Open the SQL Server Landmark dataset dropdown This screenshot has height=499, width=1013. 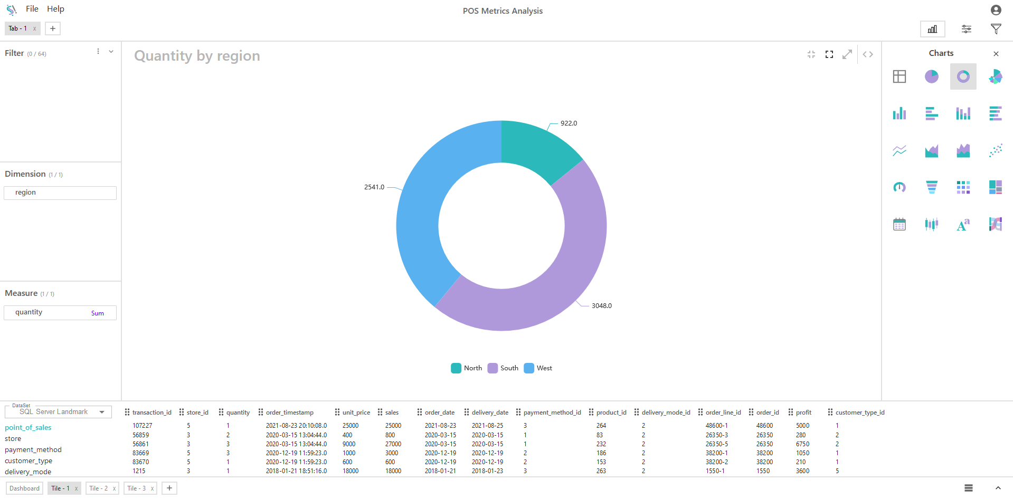[x=102, y=412]
